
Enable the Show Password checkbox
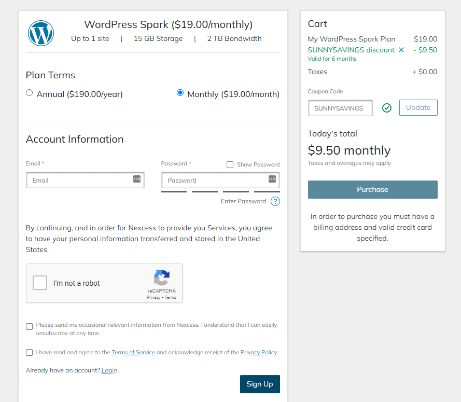pos(230,164)
